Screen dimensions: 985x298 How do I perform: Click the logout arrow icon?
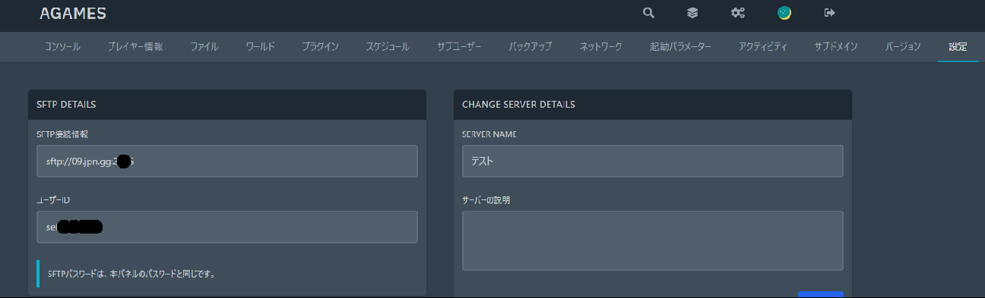point(829,13)
